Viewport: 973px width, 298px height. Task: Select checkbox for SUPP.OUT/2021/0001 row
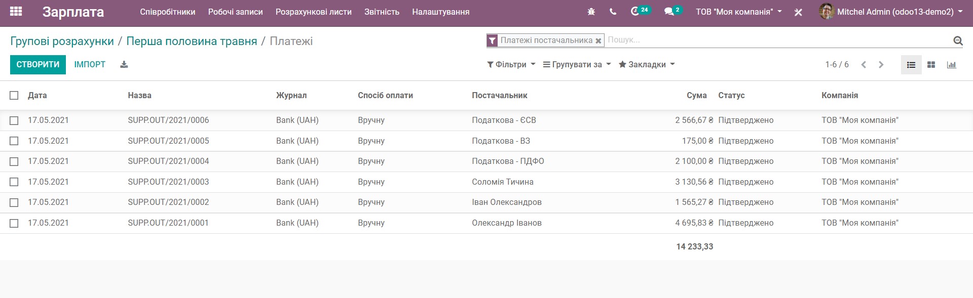[14, 223]
